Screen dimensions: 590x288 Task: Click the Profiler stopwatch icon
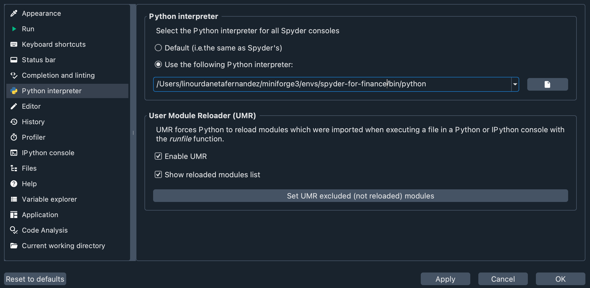coord(14,137)
